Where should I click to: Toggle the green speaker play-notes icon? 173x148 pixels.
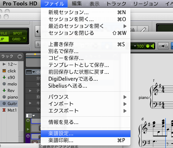point(152,46)
